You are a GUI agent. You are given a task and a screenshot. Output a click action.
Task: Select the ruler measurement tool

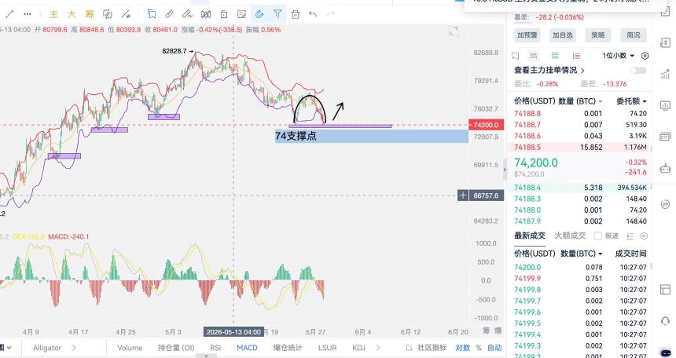170,14
